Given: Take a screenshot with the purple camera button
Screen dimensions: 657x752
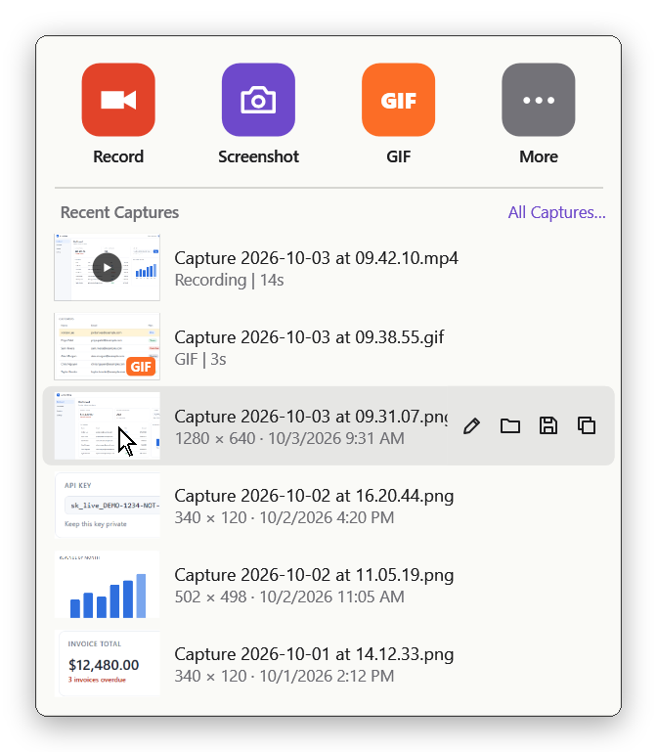Looking at the screenshot, I should tap(258, 100).
